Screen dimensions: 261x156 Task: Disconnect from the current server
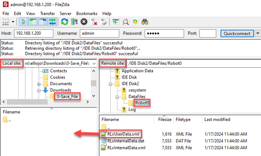coord(94,22)
